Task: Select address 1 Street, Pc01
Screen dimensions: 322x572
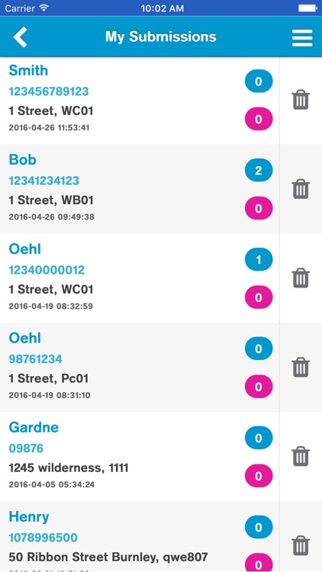Action: coord(49,378)
